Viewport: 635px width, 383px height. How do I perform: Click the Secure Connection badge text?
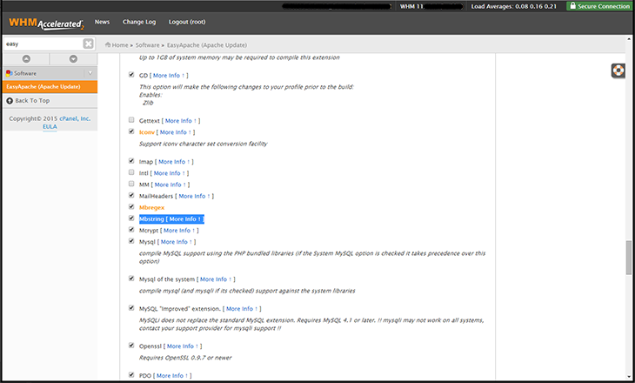604,6
